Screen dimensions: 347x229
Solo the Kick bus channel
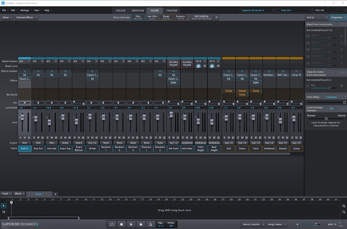[x=224, y=138]
